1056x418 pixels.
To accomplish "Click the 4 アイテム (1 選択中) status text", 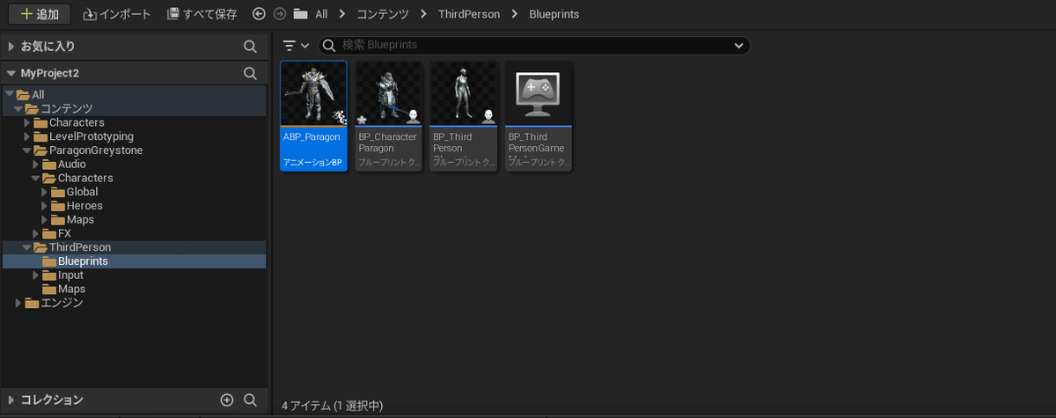I will tap(332, 406).
